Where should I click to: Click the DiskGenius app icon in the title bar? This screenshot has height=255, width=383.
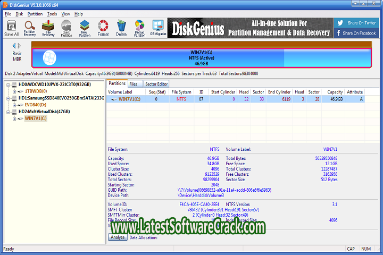[5, 5]
